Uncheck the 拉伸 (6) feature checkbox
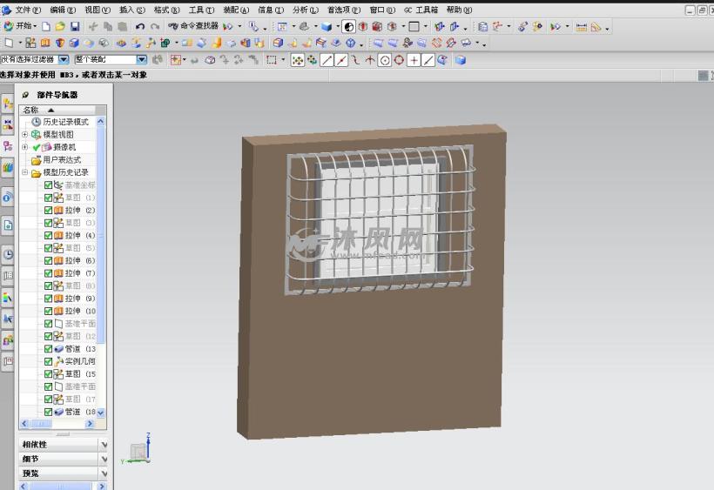 pyautogui.click(x=48, y=261)
